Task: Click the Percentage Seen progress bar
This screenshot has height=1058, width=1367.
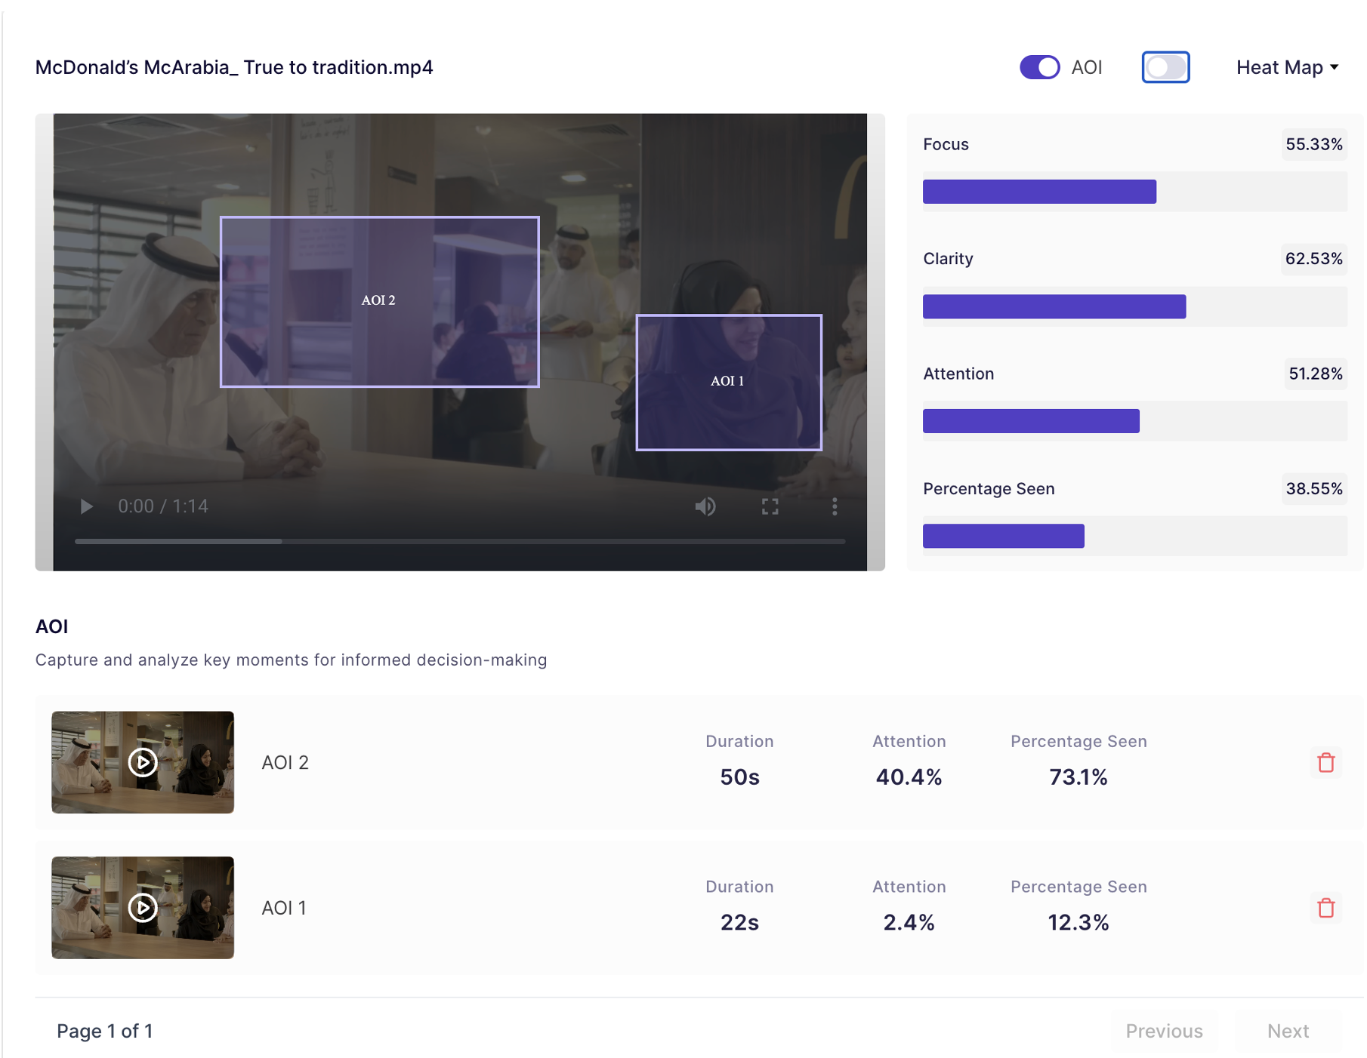Action: click(1134, 536)
